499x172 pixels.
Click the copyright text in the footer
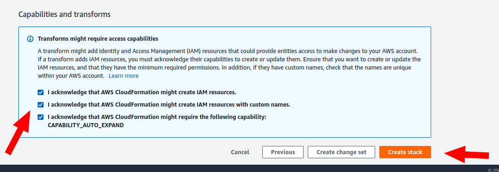(x=493, y=170)
